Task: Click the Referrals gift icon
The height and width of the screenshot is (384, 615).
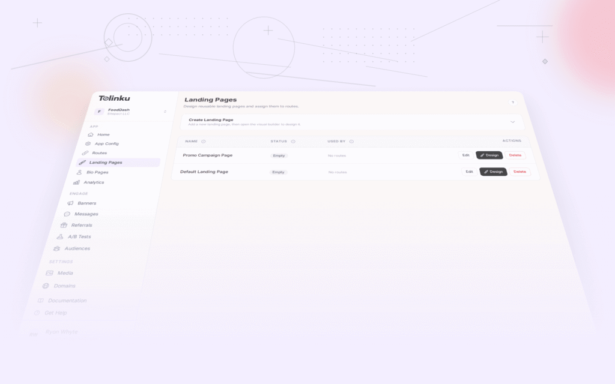Action: click(x=64, y=225)
